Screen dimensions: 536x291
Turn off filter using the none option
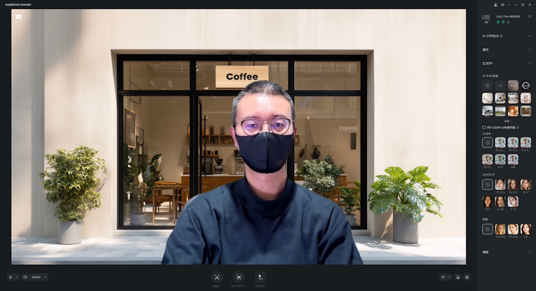coord(487,143)
